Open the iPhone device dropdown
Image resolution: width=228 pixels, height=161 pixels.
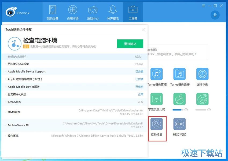point(23,13)
